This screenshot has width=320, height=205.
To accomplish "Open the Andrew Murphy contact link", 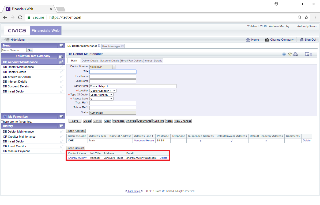I will pyautogui.click(x=77, y=158).
